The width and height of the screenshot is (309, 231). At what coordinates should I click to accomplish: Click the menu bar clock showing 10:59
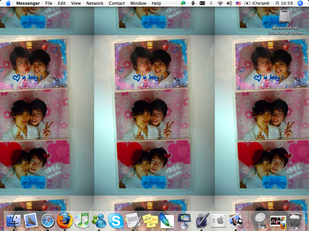click(x=284, y=3)
